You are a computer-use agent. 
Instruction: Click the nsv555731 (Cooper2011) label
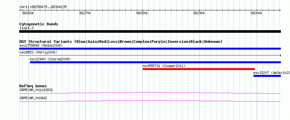(x=164, y=66)
